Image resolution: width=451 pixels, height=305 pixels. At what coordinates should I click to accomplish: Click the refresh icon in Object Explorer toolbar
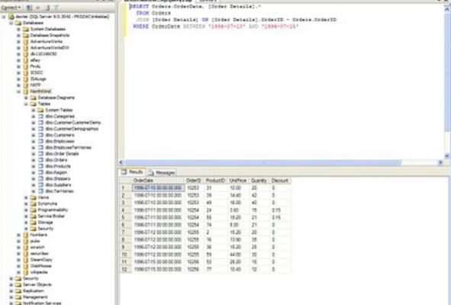(47, 8)
